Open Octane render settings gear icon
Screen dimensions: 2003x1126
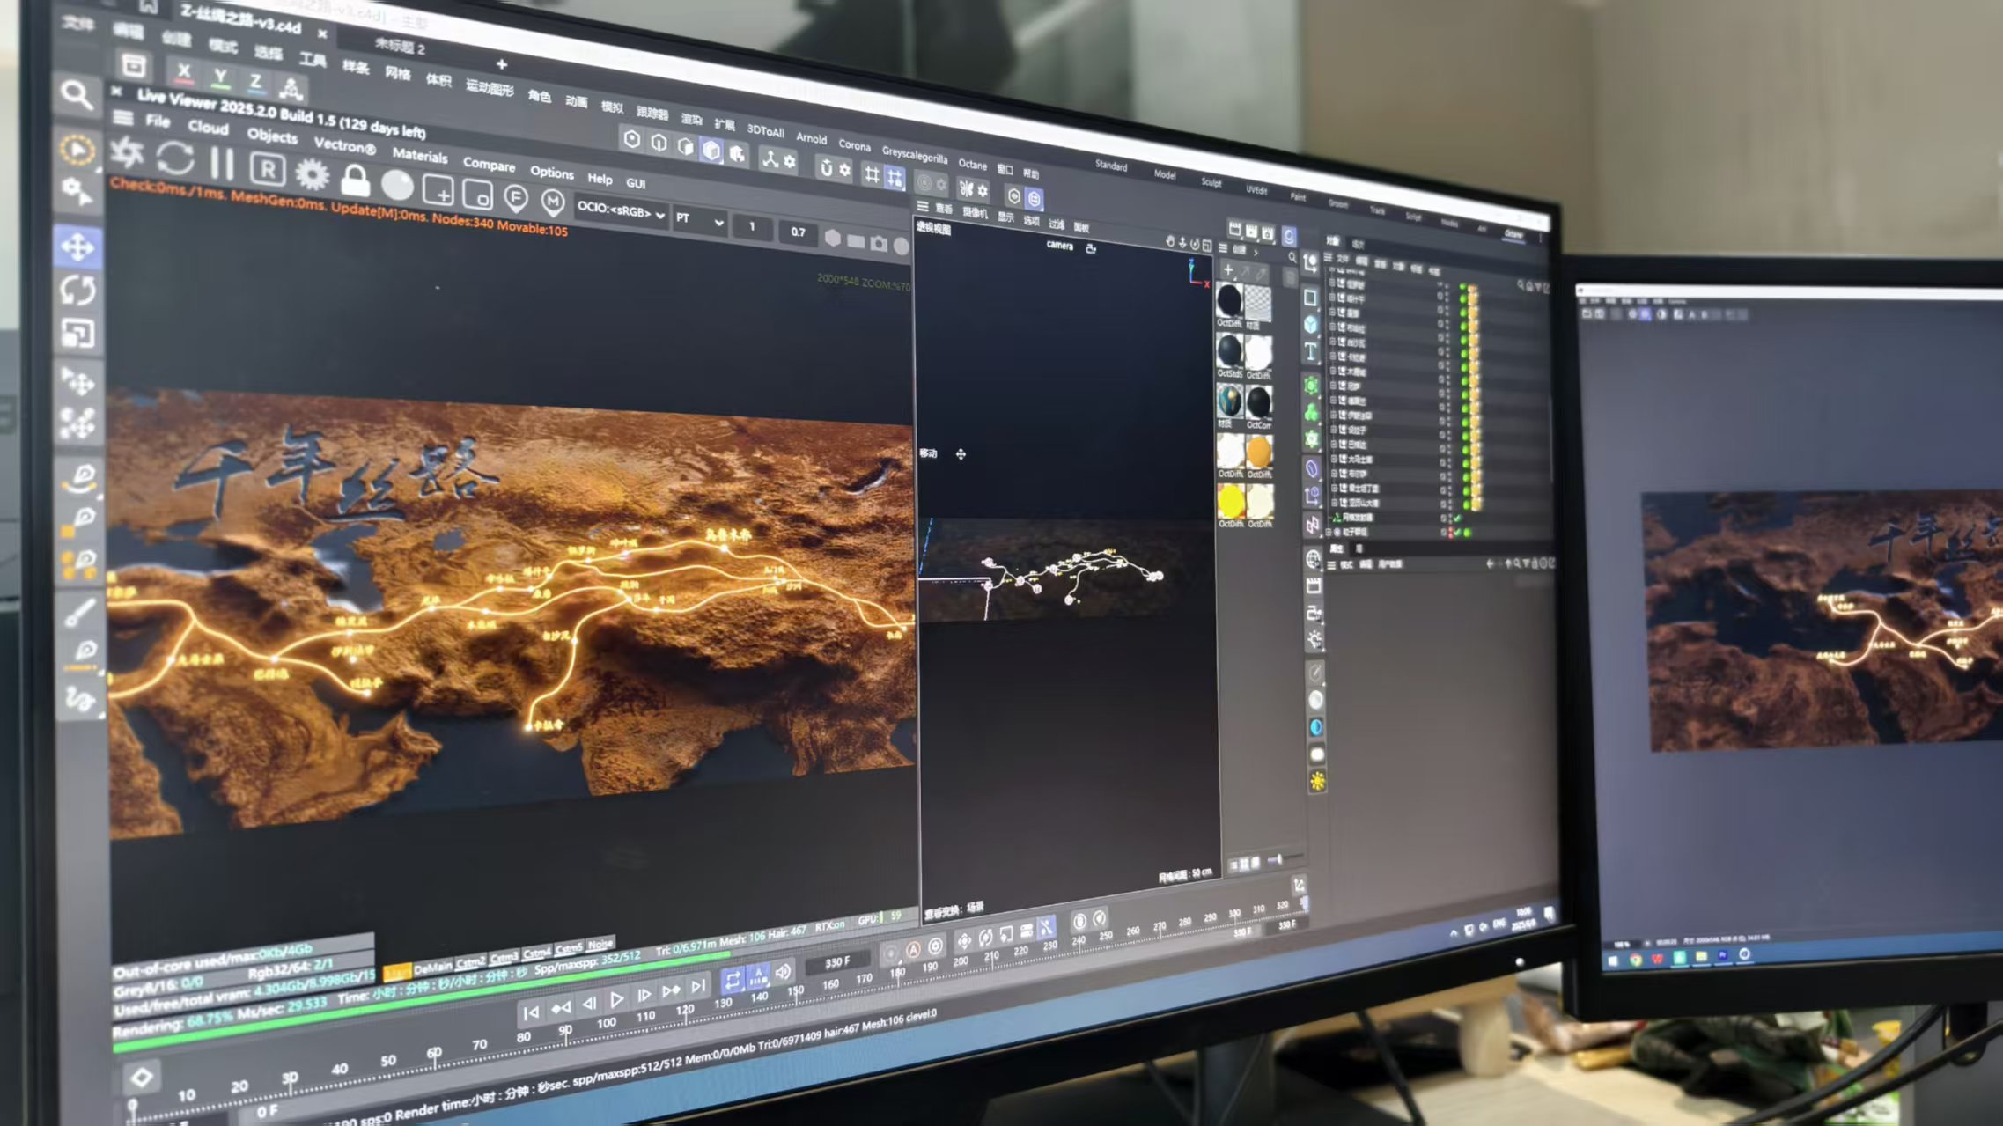click(312, 175)
